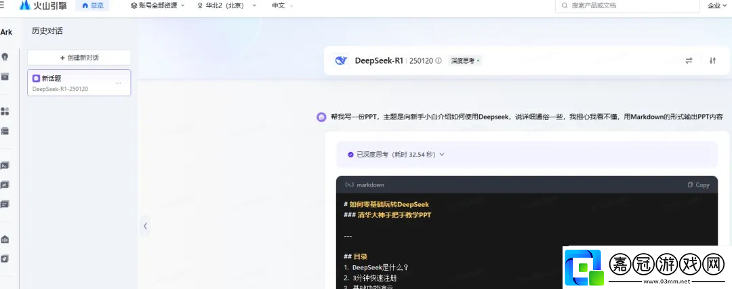This screenshot has width=732, height=289.
Task: Click the markdown code language icon
Action: point(349,185)
